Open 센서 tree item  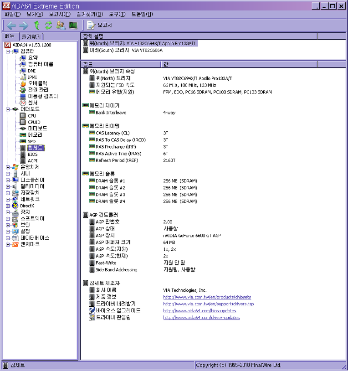[x=33, y=103]
